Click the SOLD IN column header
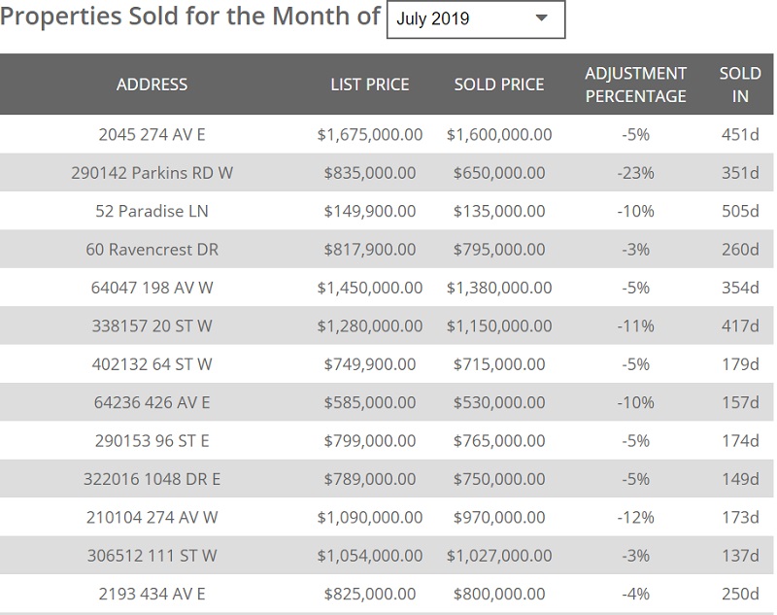The width and height of the screenshot is (777, 615). (x=740, y=85)
